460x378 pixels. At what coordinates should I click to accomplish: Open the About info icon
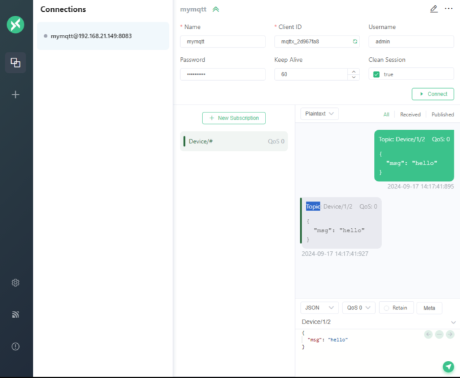click(x=15, y=346)
